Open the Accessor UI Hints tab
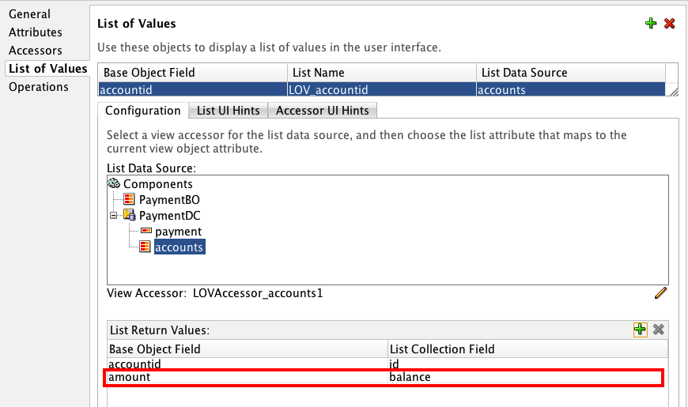The width and height of the screenshot is (688, 407). 323,111
